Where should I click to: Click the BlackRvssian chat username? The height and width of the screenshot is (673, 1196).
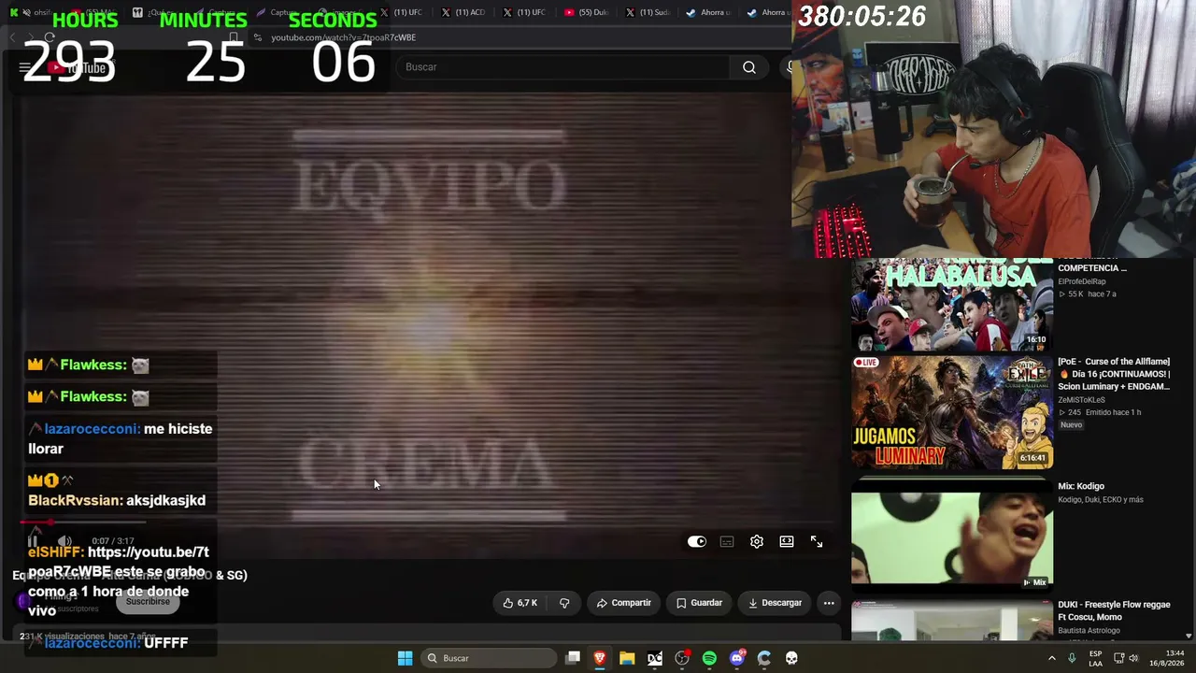(75, 500)
